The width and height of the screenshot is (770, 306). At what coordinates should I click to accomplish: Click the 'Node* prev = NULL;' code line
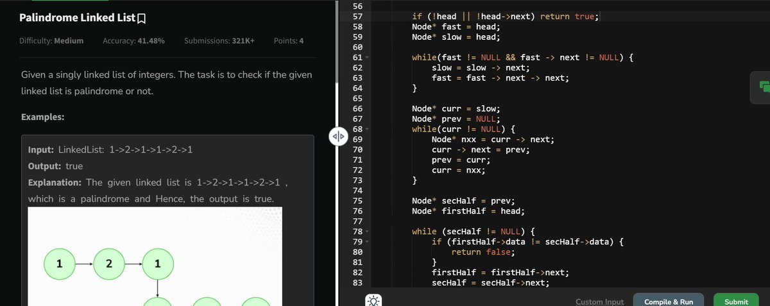[456, 119]
